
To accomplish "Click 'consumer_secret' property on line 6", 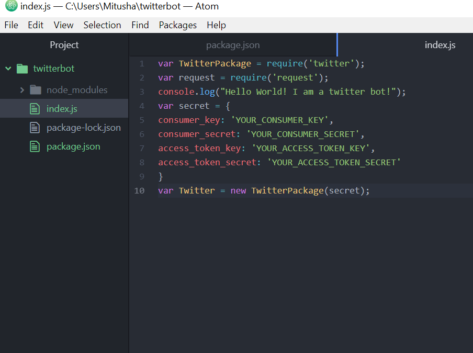I will click(x=197, y=134).
